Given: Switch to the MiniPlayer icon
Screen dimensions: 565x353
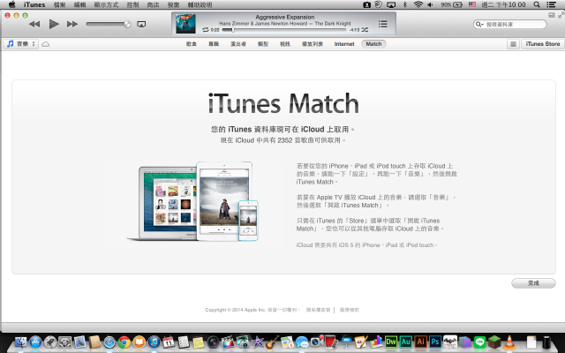Looking at the screenshot, I should pos(552,15).
